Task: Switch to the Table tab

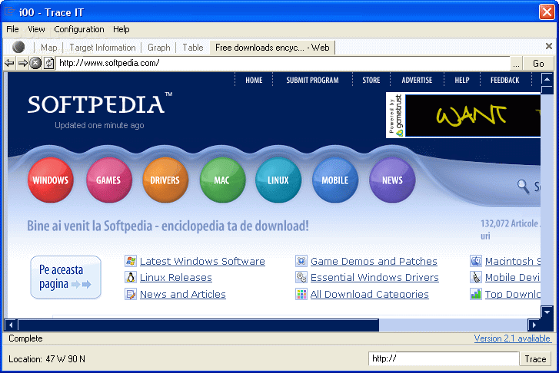Action: (193, 48)
